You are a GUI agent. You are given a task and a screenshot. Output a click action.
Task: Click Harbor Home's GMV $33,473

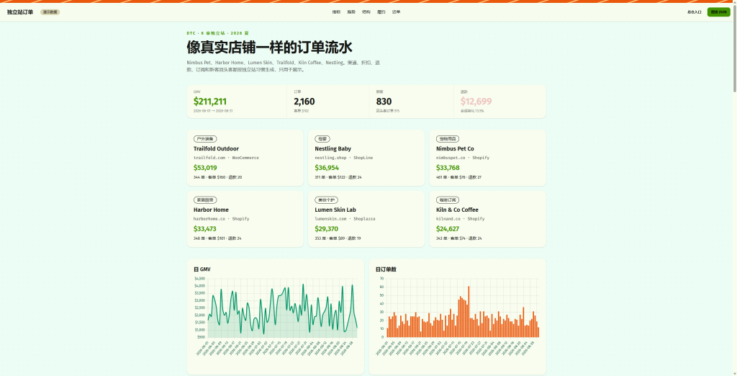click(205, 229)
